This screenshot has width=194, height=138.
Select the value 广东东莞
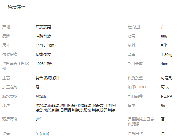(43, 27)
